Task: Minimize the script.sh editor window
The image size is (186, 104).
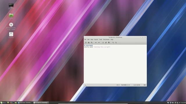Action: coord(140,37)
